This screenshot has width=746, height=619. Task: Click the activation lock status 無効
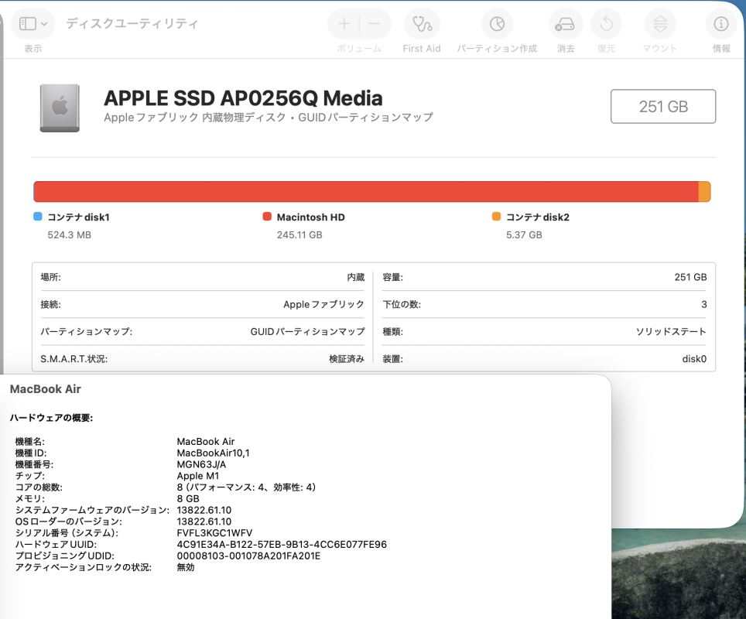(x=186, y=567)
